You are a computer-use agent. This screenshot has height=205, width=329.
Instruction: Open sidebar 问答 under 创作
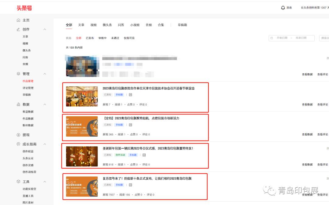click(25, 57)
